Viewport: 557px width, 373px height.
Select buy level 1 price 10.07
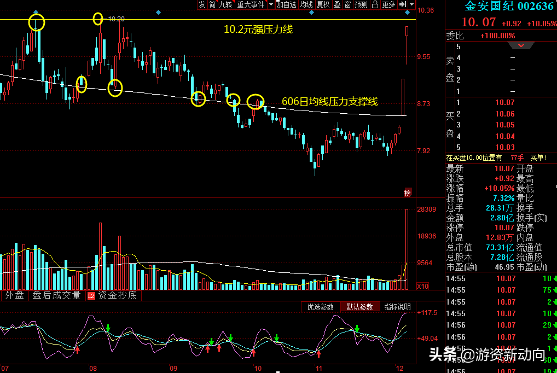coord(505,102)
